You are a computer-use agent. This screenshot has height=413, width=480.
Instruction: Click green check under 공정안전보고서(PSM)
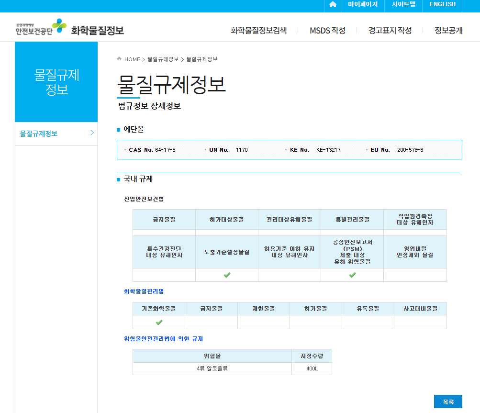click(x=352, y=275)
